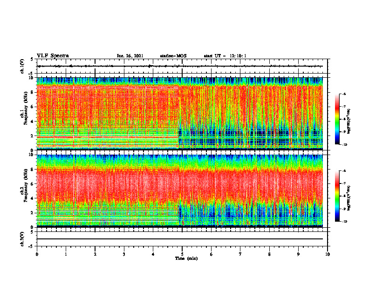
Task: Click the ch.2 spectrogram color scale bar
Action: click(337, 196)
